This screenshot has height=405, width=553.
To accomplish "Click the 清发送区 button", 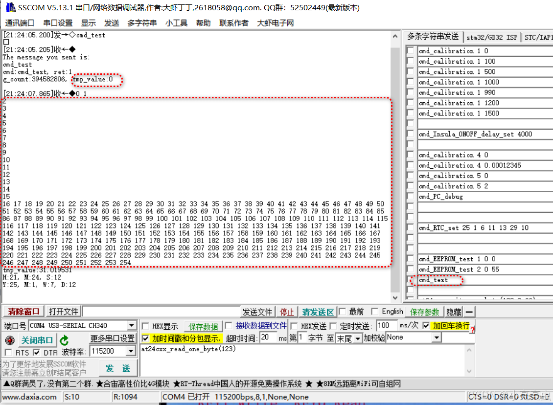I will (x=318, y=312).
